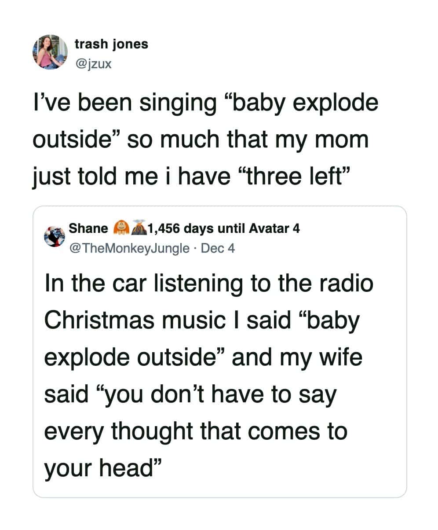The height and width of the screenshot is (530, 438).
Task: Click the volcano emoji in Shane's name
Action: (138, 228)
